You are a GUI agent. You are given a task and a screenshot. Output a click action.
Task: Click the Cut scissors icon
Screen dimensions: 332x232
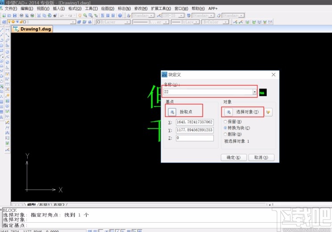[x=39, y=16]
